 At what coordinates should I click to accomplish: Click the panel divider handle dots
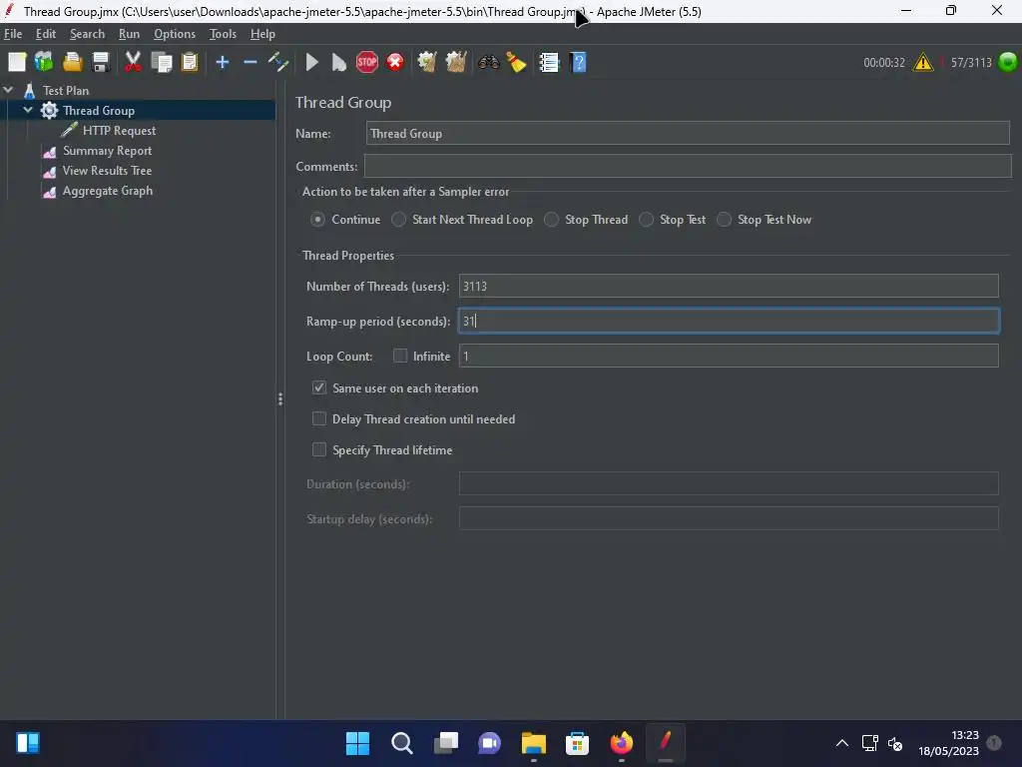tap(280, 398)
